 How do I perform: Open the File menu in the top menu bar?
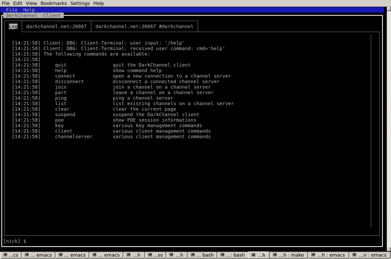click(6, 3)
